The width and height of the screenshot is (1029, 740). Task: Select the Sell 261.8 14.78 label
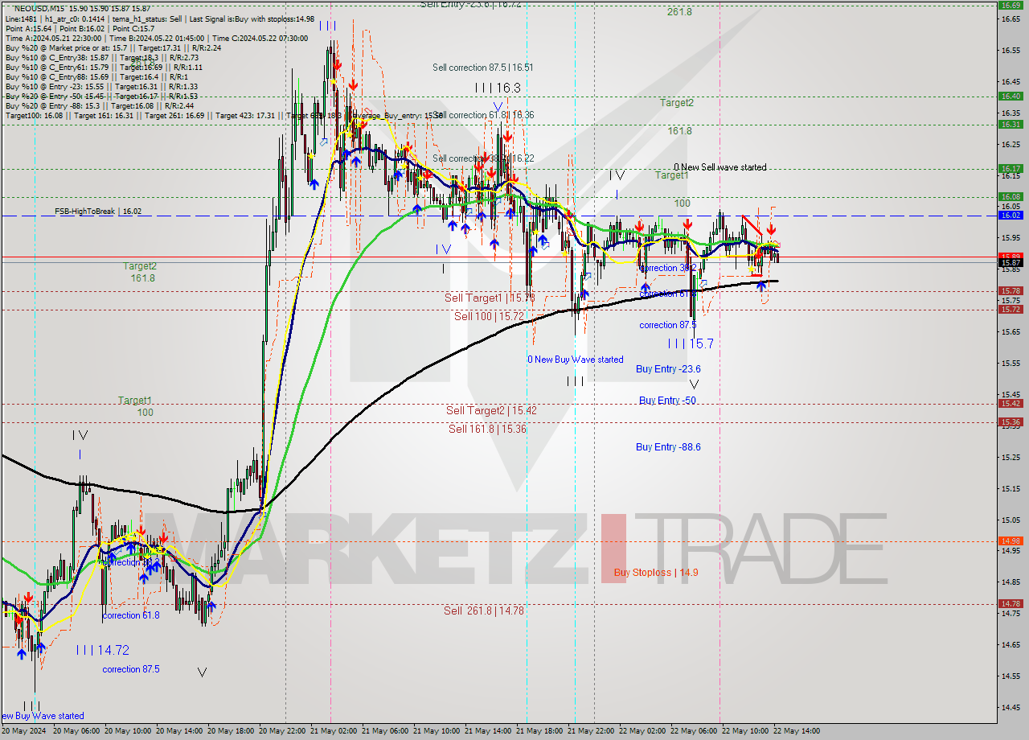[484, 611]
